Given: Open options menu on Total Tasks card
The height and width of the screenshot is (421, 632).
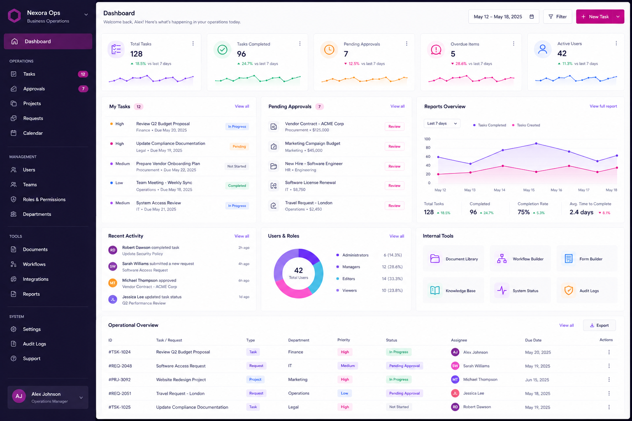Looking at the screenshot, I should pyautogui.click(x=193, y=43).
